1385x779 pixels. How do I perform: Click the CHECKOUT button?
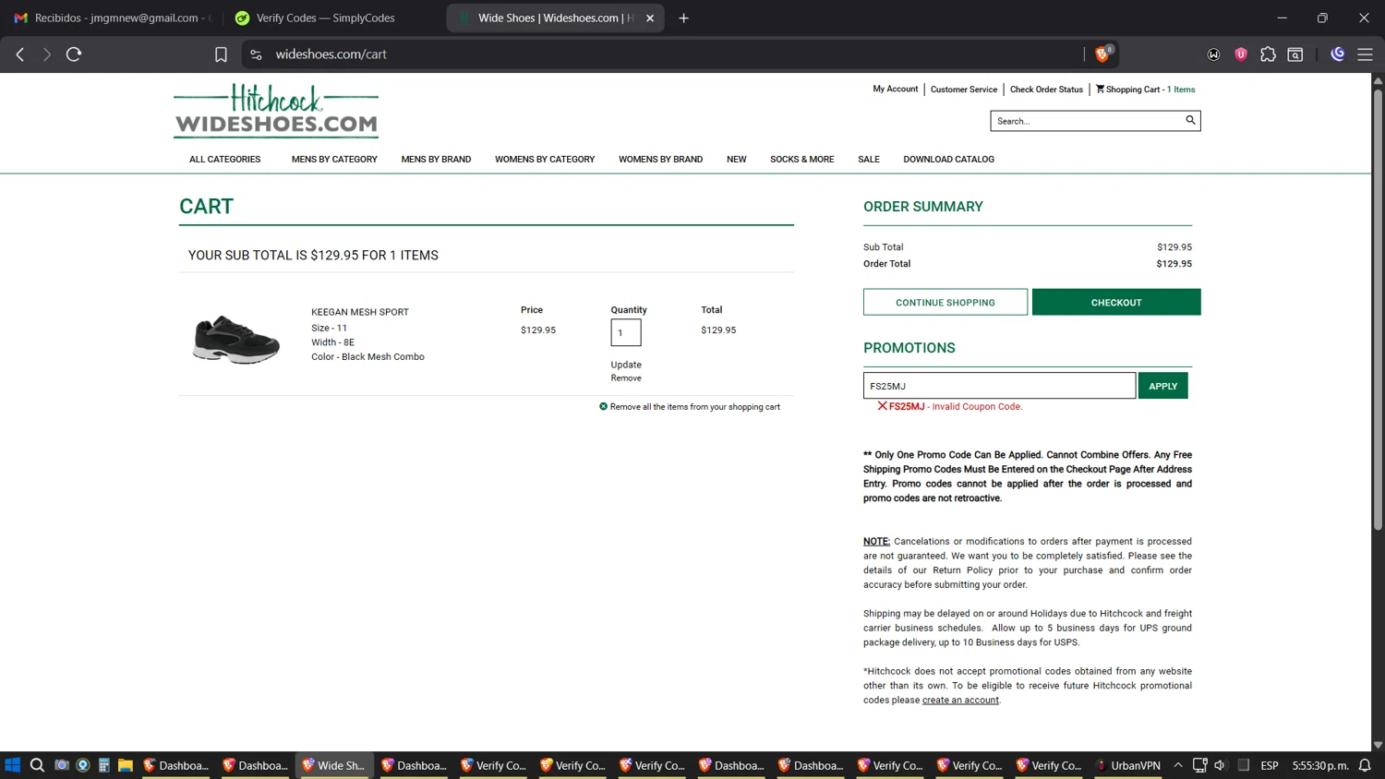click(x=1116, y=302)
